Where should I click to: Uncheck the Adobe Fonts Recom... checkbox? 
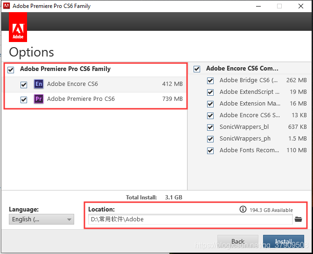point(210,150)
